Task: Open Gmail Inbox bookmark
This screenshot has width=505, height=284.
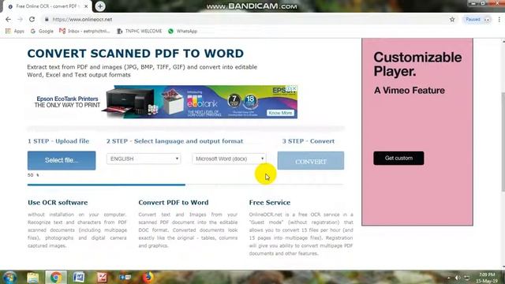Action: point(84,32)
